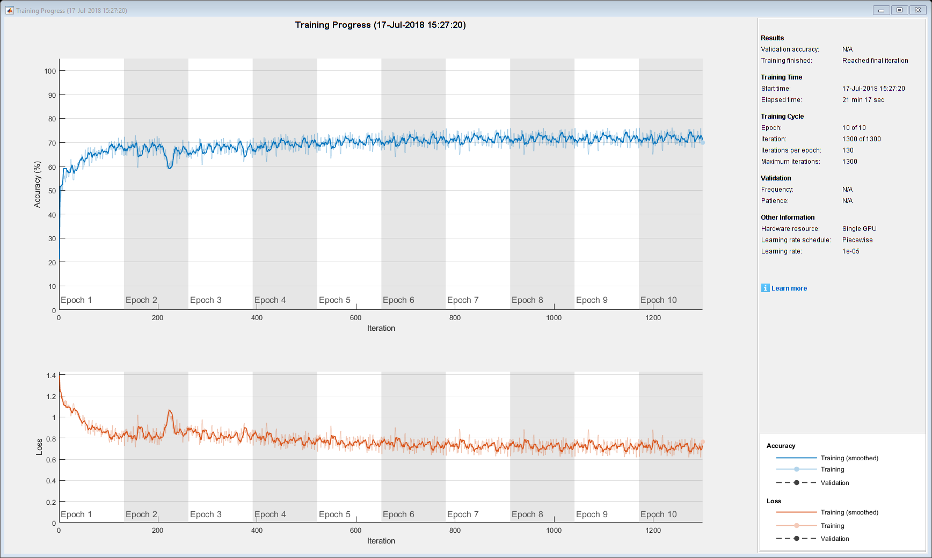Viewport: 932px width, 558px height.
Task: Click the Loss Validation legend dashed marker
Action: coord(796,539)
